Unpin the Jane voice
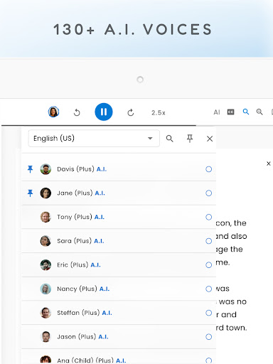 coord(30,193)
